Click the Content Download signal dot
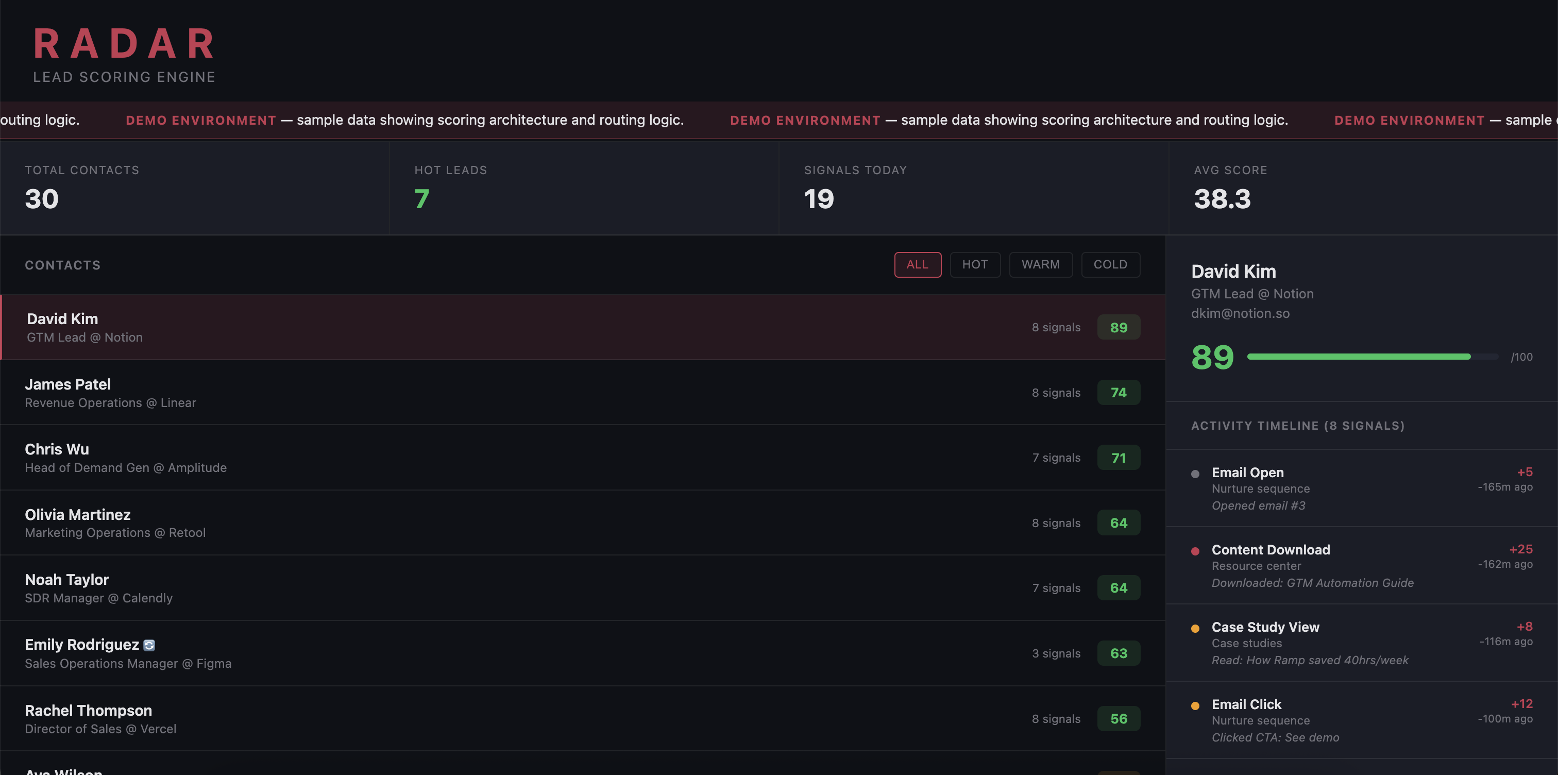The height and width of the screenshot is (775, 1558). pyautogui.click(x=1194, y=550)
